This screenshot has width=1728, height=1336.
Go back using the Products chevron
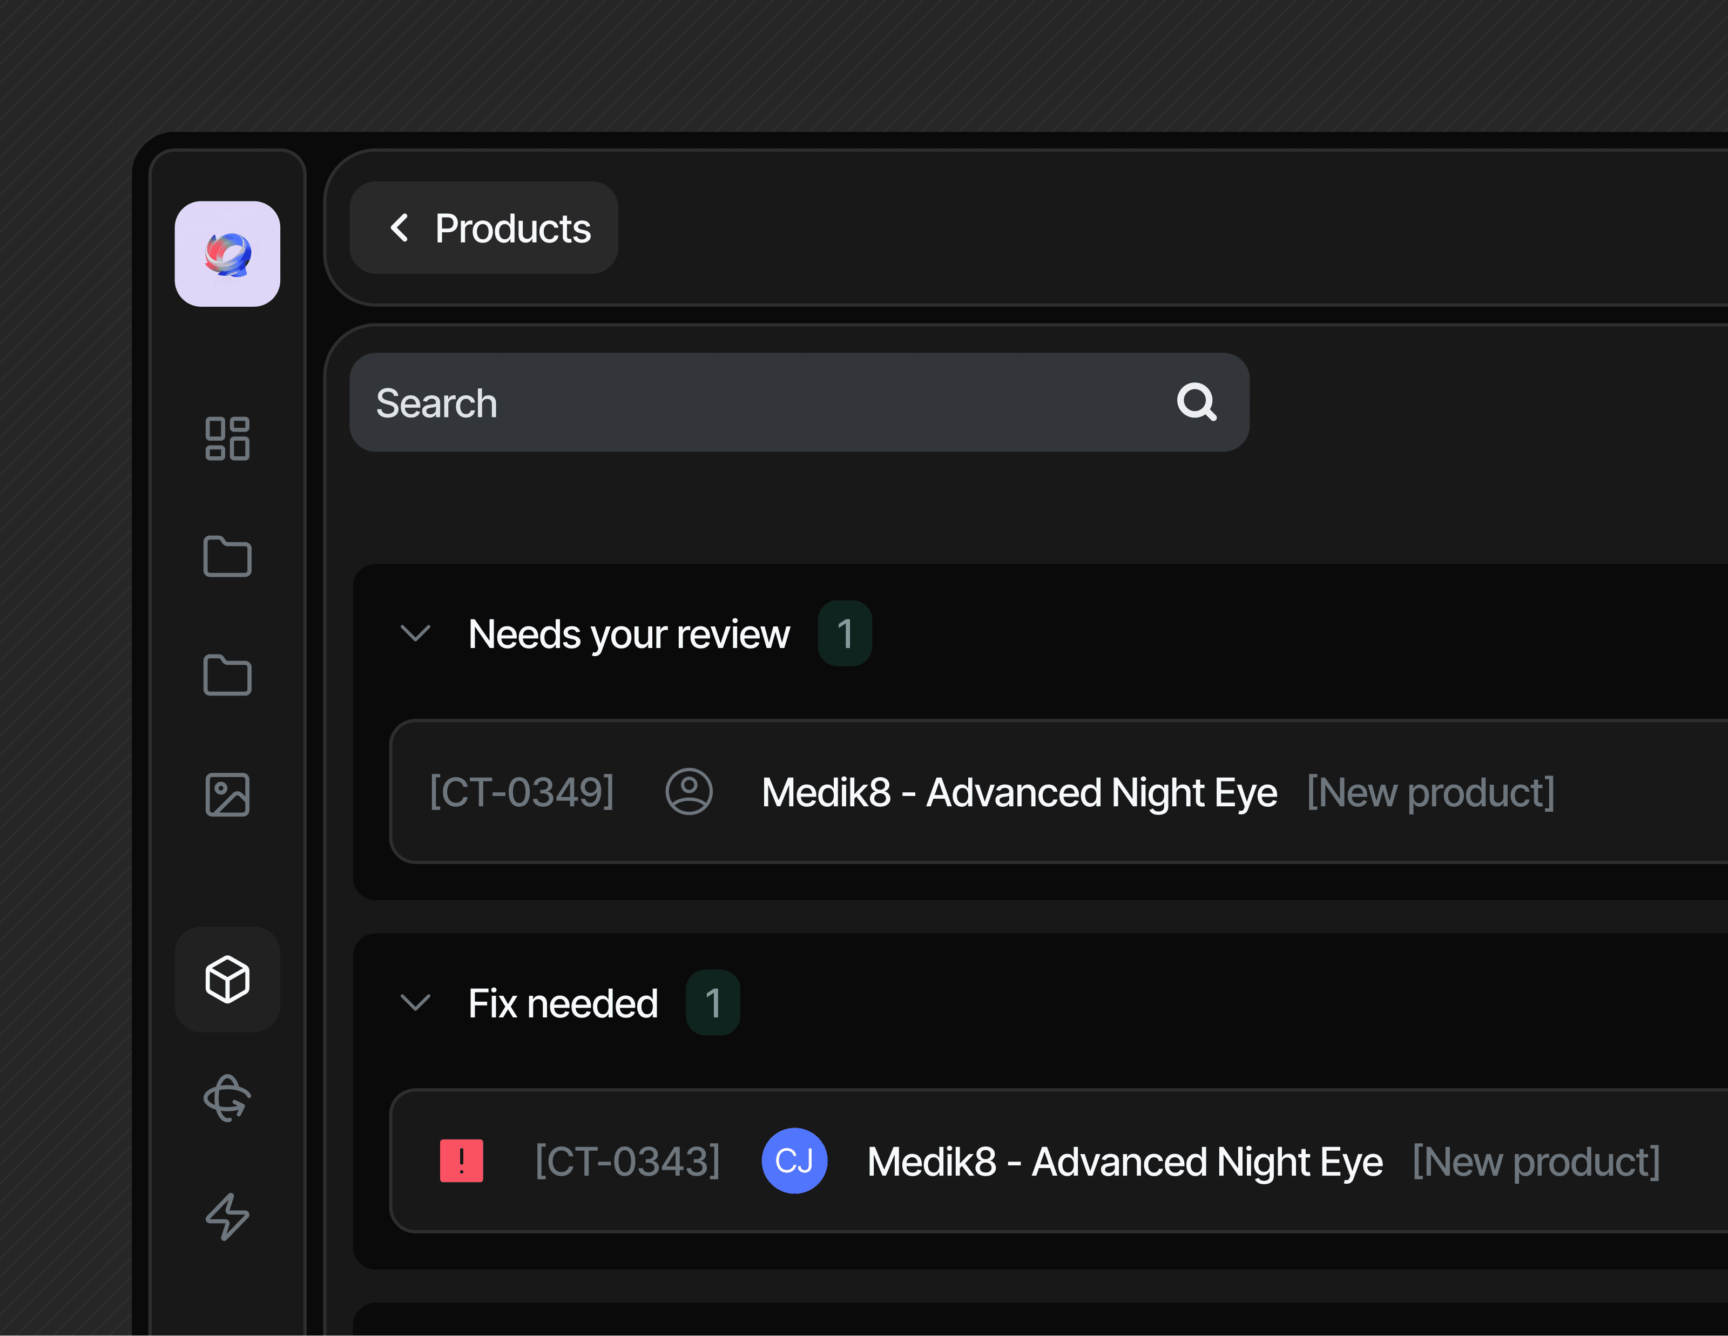[x=400, y=228]
